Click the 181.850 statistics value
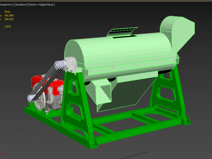Screen dimensions: 212x159 (x=9, y=15)
